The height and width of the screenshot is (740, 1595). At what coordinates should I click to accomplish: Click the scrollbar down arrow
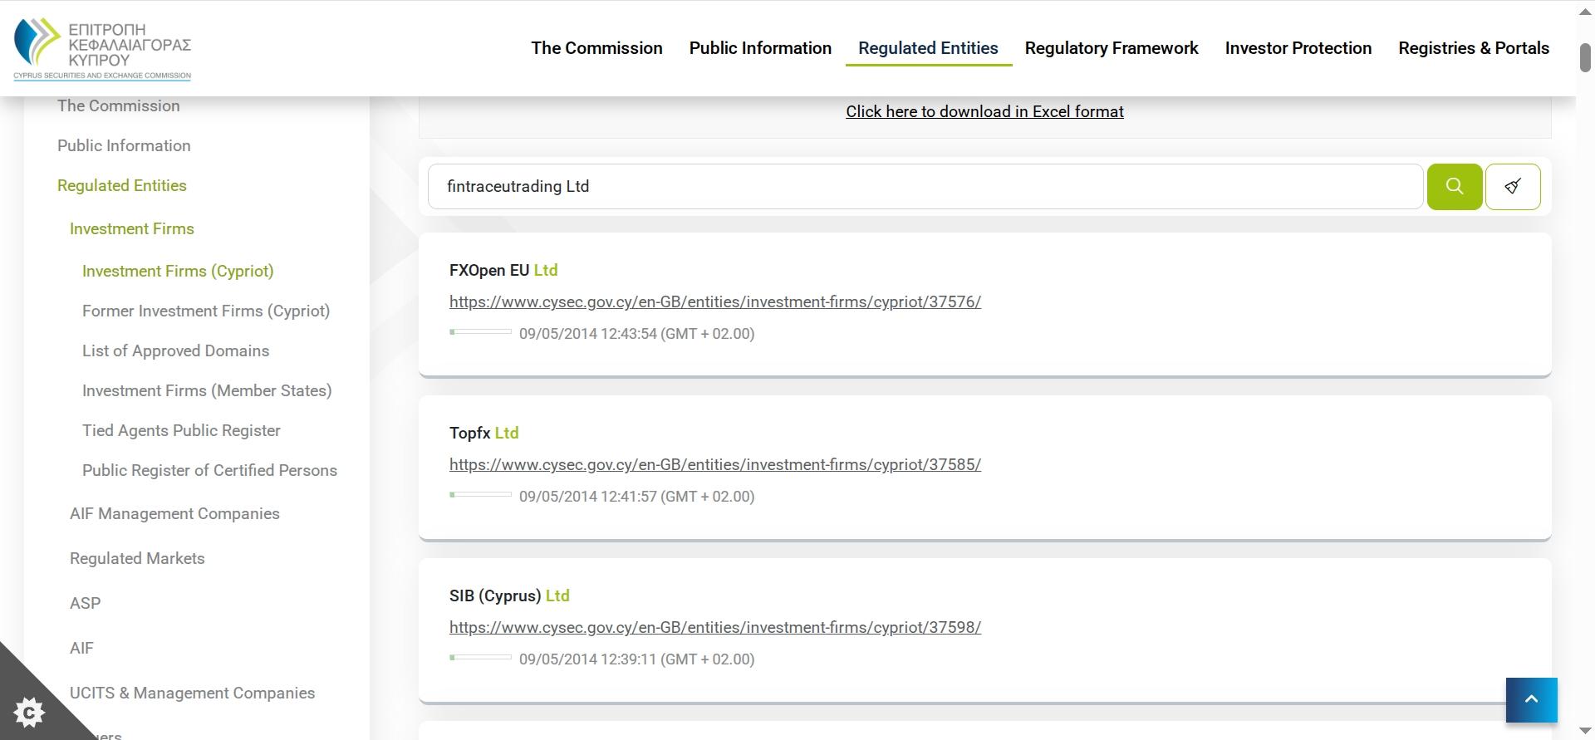[1585, 731]
